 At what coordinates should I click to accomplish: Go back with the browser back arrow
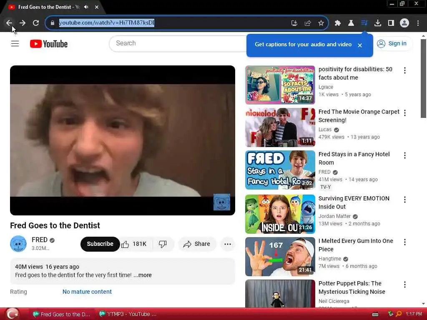9,23
